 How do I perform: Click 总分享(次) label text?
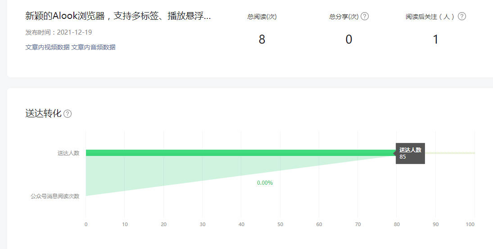pyautogui.click(x=344, y=17)
